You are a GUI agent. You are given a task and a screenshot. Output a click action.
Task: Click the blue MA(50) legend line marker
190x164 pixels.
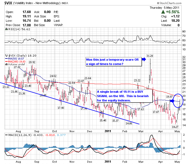point(7,59)
